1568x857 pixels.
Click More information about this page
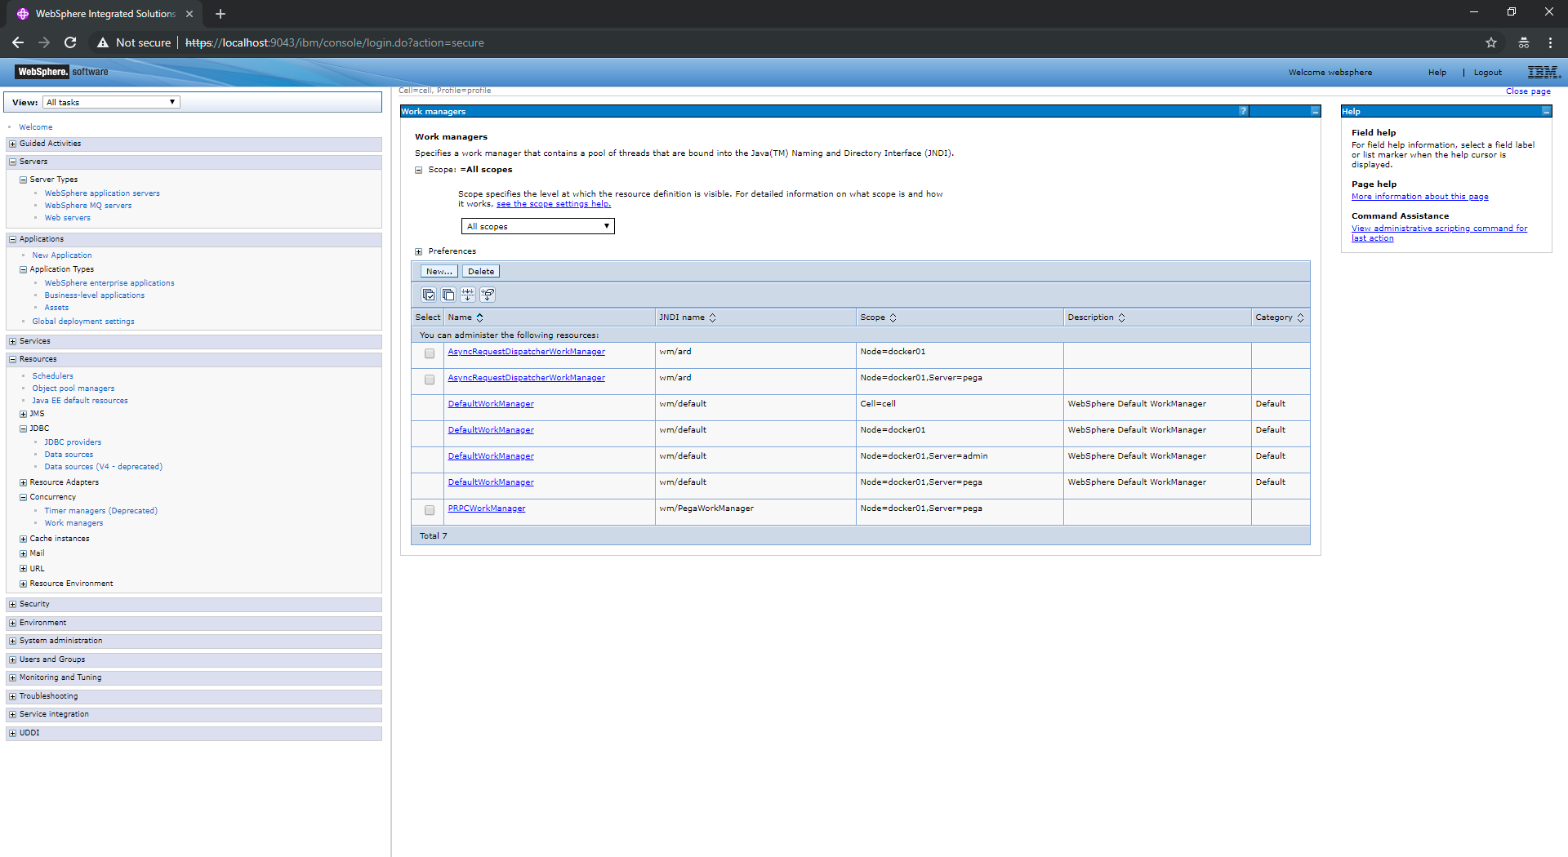tap(1420, 197)
